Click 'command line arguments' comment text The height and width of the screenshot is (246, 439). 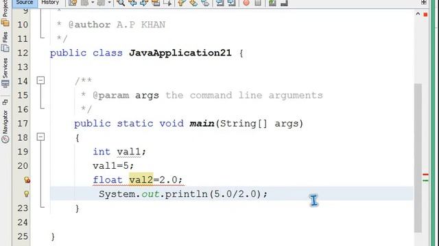pyautogui.click(x=256, y=96)
